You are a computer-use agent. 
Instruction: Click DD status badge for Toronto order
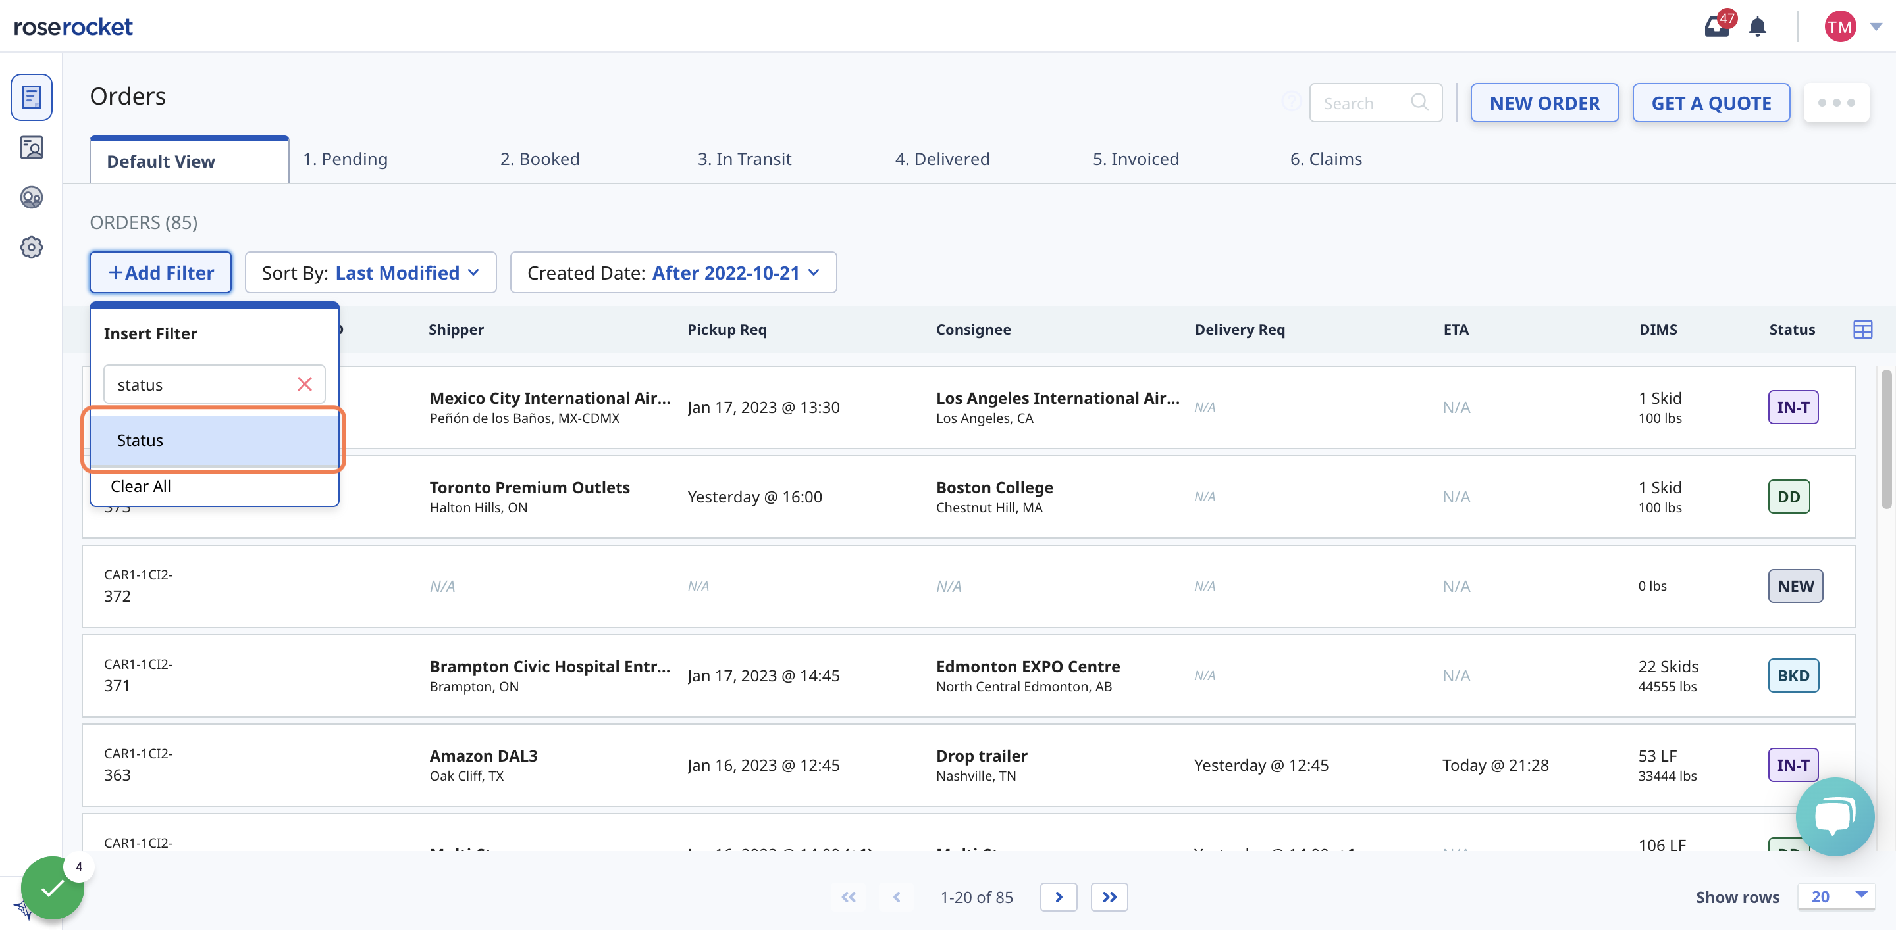click(x=1789, y=497)
